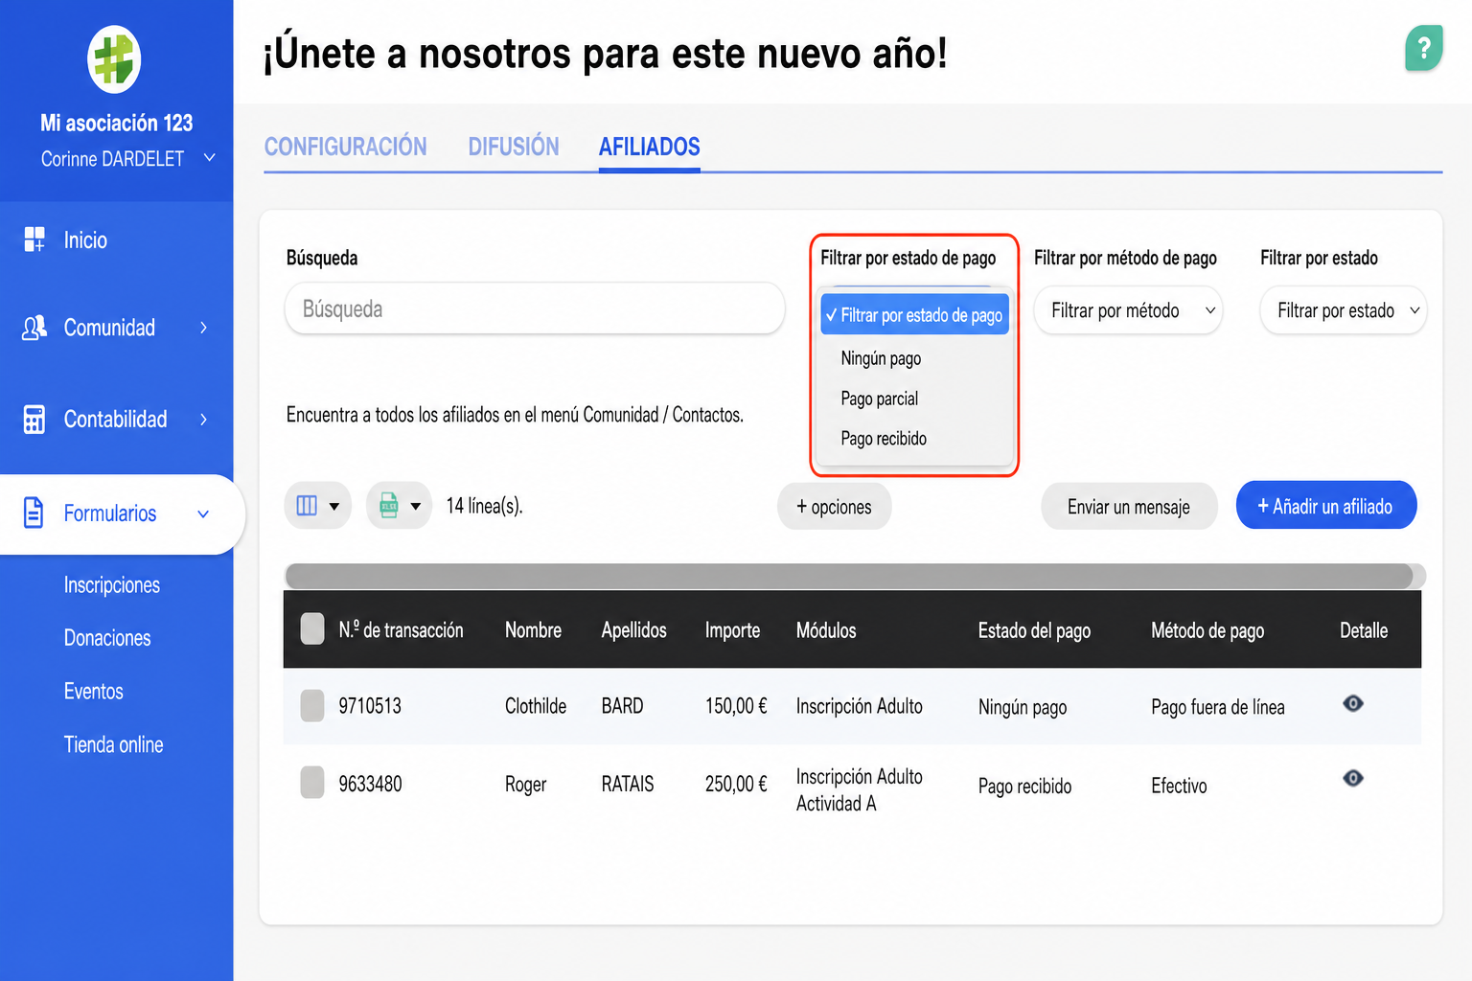
Task: Choose 'Pago parcial' filter option
Action: tap(879, 399)
